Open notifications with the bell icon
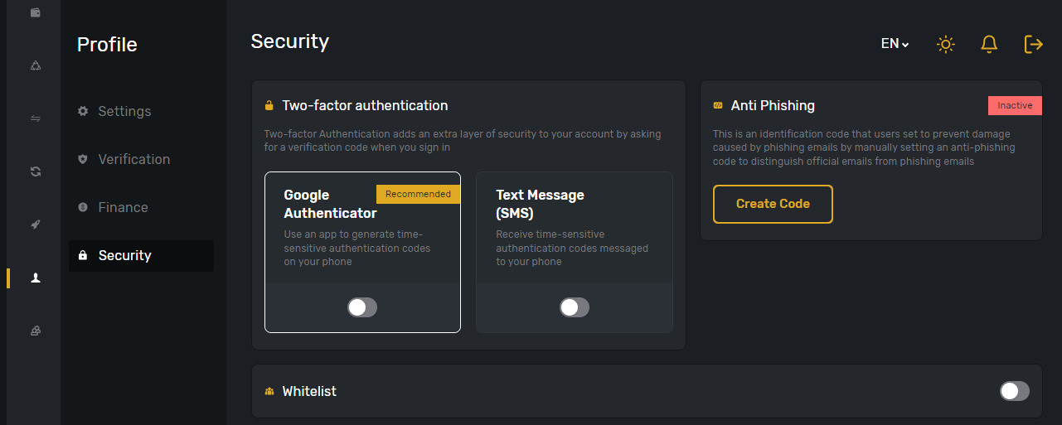 [988, 44]
